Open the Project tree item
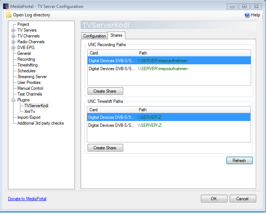 pyautogui.click(x=23, y=24)
